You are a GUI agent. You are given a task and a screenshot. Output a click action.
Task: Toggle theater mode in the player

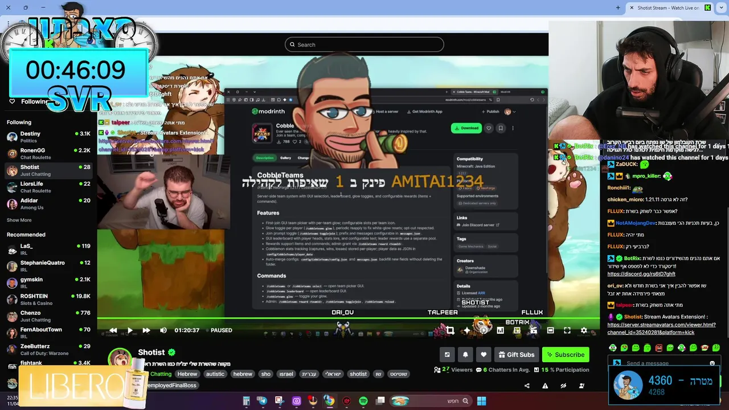(x=550, y=330)
